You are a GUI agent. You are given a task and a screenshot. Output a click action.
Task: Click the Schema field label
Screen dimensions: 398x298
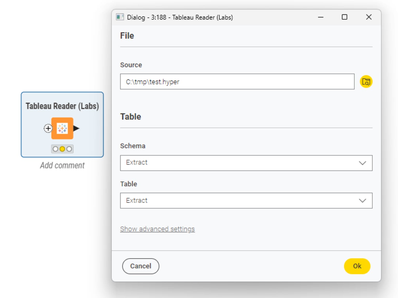[x=133, y=146]
